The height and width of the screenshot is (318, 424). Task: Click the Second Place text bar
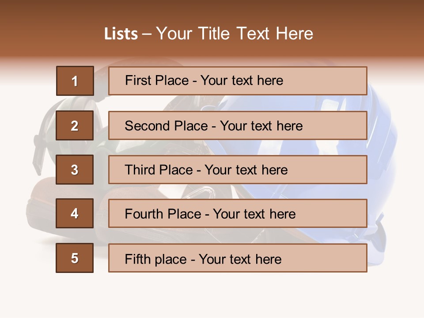tap(238, 125)
